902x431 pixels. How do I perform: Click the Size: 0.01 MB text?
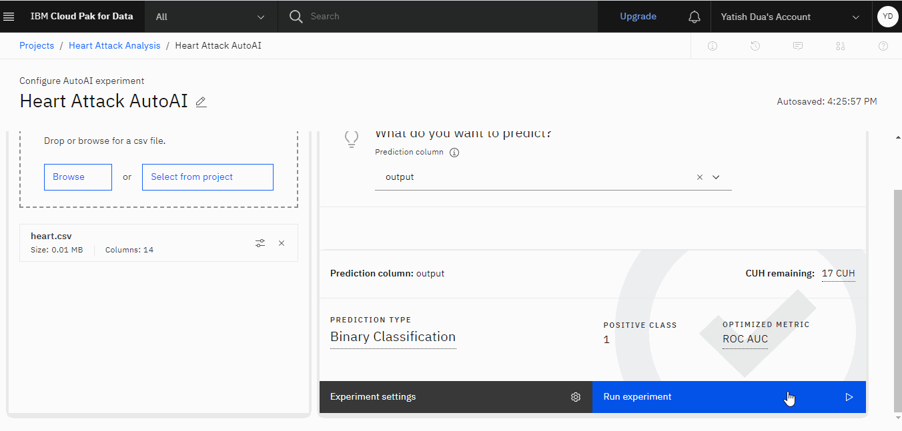point(57,250)
